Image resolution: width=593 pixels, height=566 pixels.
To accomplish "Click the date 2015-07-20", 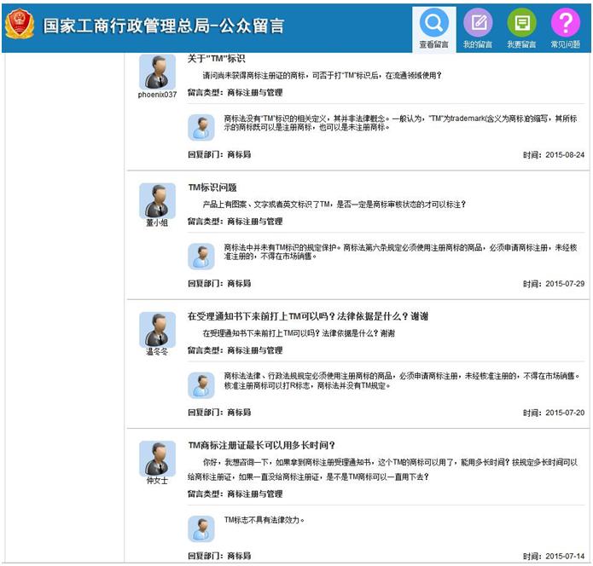I will tap(565, 413).
